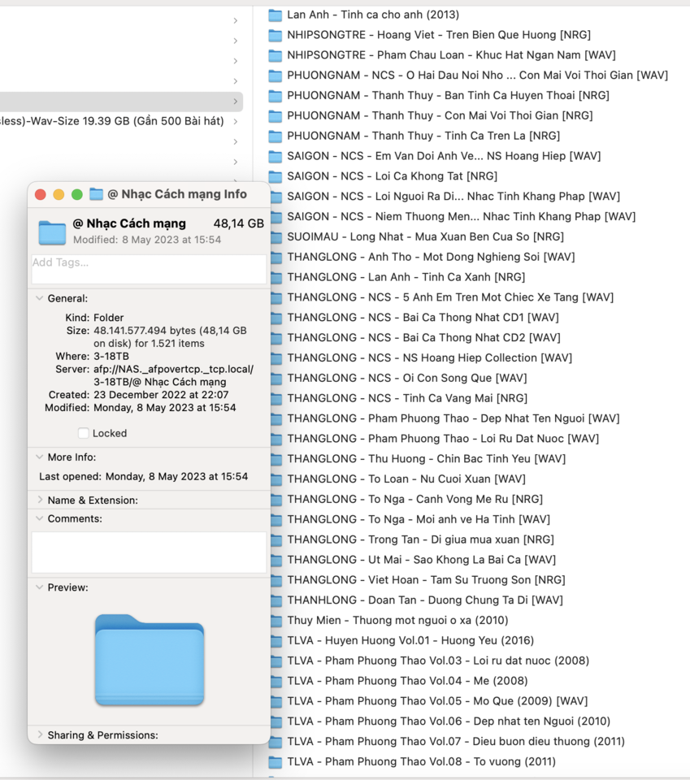690x780 pixels.
Task: Select THANGLONG - NCS - 5 Anh Em Tren Mot Chiec Xe Tang
Action: [x=450, y=297]
